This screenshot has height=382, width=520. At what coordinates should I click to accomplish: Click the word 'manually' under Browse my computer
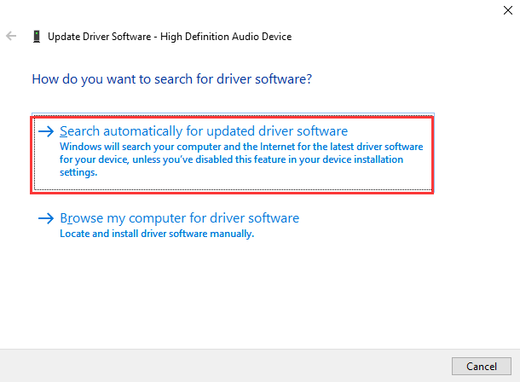point(234,234)
